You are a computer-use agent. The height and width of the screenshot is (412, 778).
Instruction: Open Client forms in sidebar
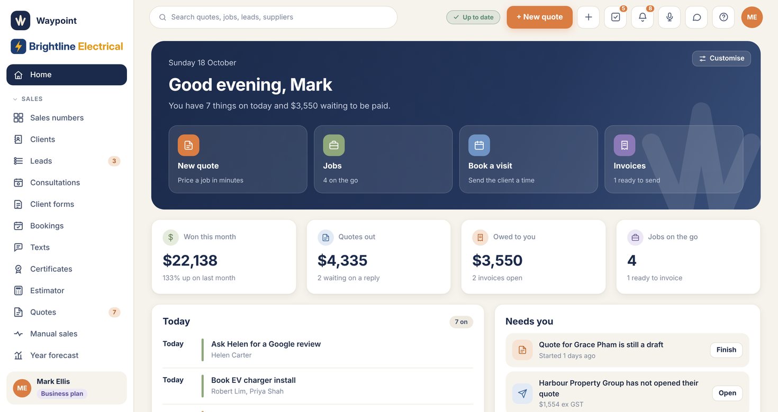[67, 204]
